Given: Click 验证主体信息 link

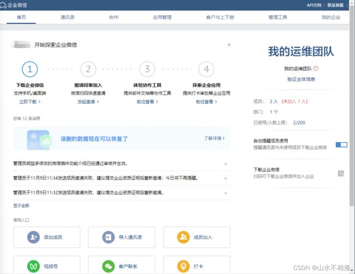Looking at the screenshot, I should tap(301, 79).
